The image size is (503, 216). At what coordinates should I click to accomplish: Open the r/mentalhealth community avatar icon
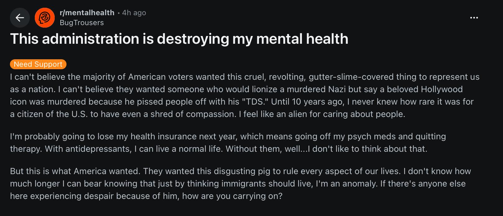(x=45, y=18)
